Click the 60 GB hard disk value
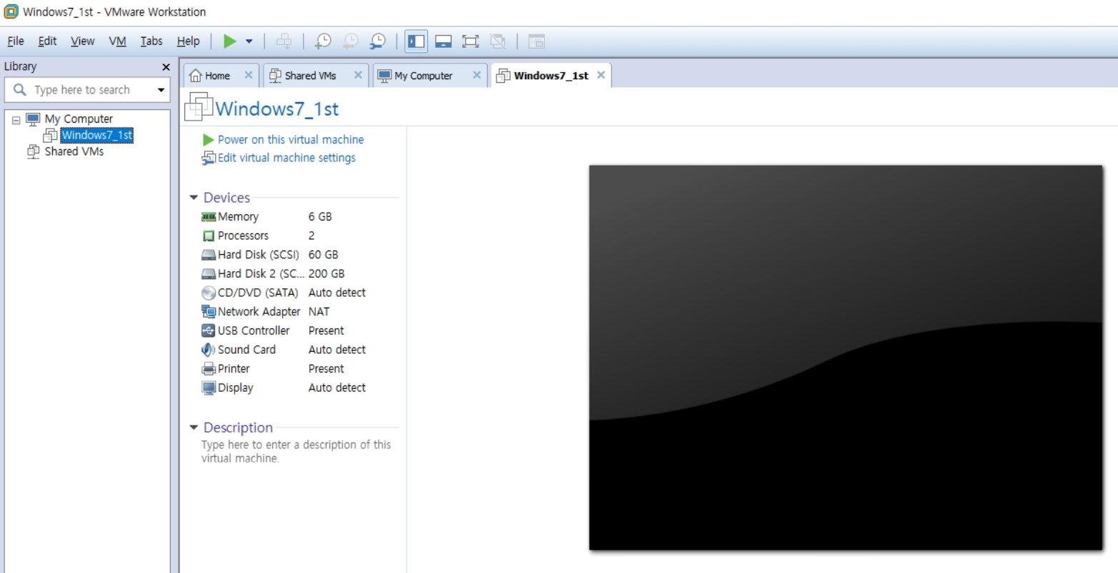Image resolution: width=1118 pixels, height=573 pixels. click(x=323, y=255)
